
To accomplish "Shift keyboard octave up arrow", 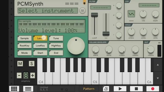I will (x=158, y=65).
